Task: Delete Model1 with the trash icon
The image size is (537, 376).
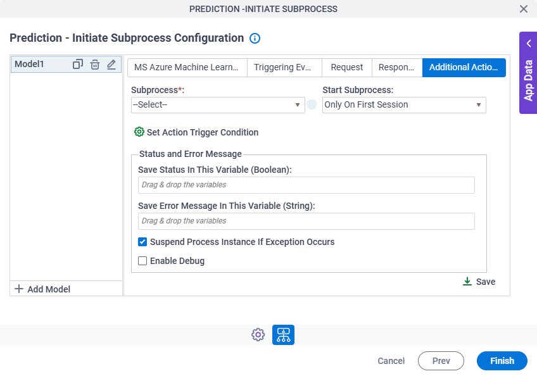Action: (95, 65)
